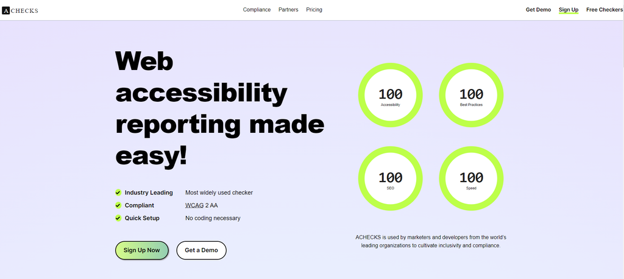Open the Compliance menu item
This screenshot has height=279, width=624.
[257, 10]
